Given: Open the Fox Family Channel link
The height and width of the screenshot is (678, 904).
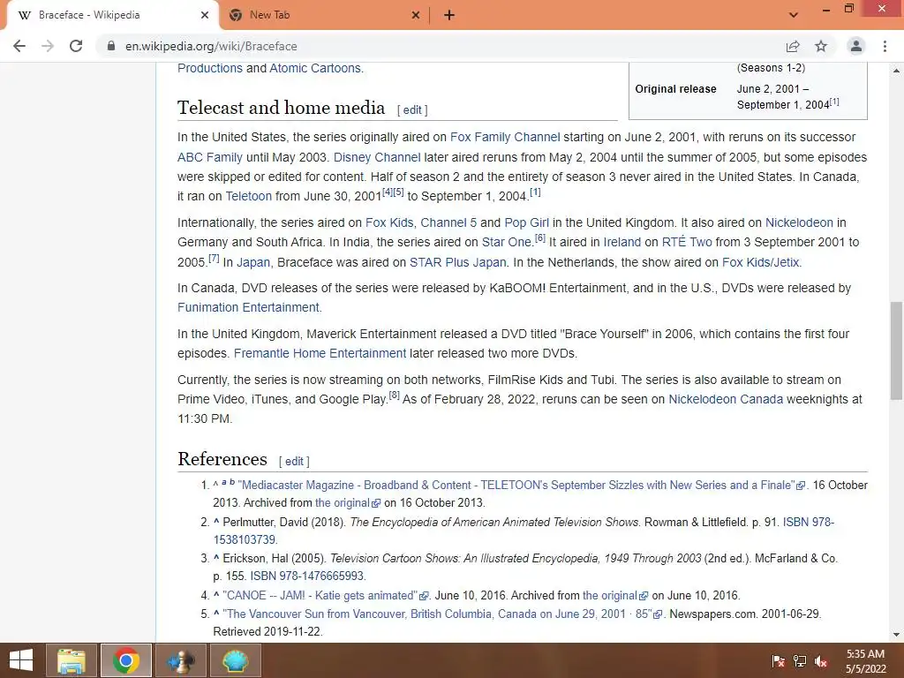Looking at the screenshot, I should point(505,137).
